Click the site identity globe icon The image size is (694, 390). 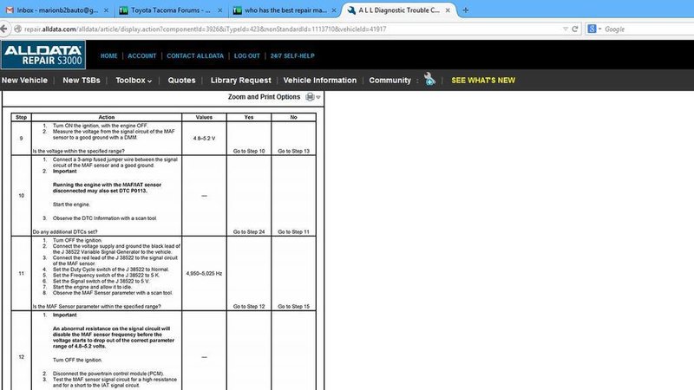17,29
